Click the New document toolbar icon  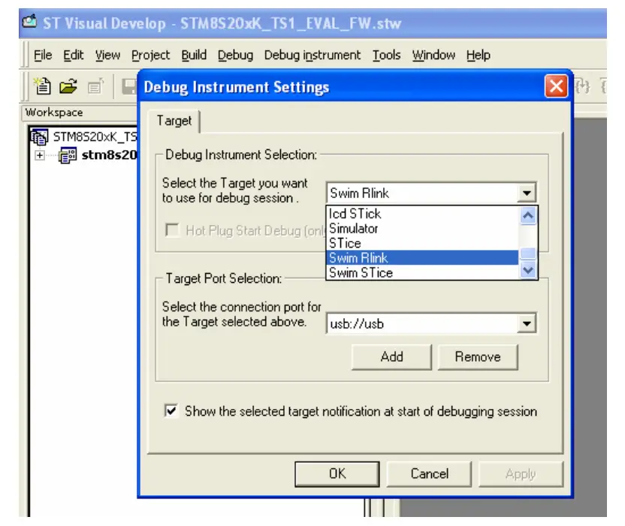click(x=44, y=85)
